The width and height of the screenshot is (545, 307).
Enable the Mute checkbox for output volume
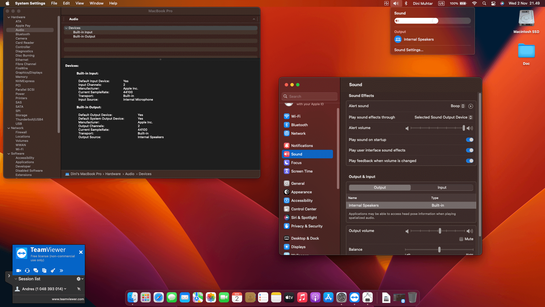461,239
